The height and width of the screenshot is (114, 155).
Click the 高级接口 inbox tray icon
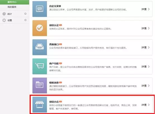[x=40, y=47]
